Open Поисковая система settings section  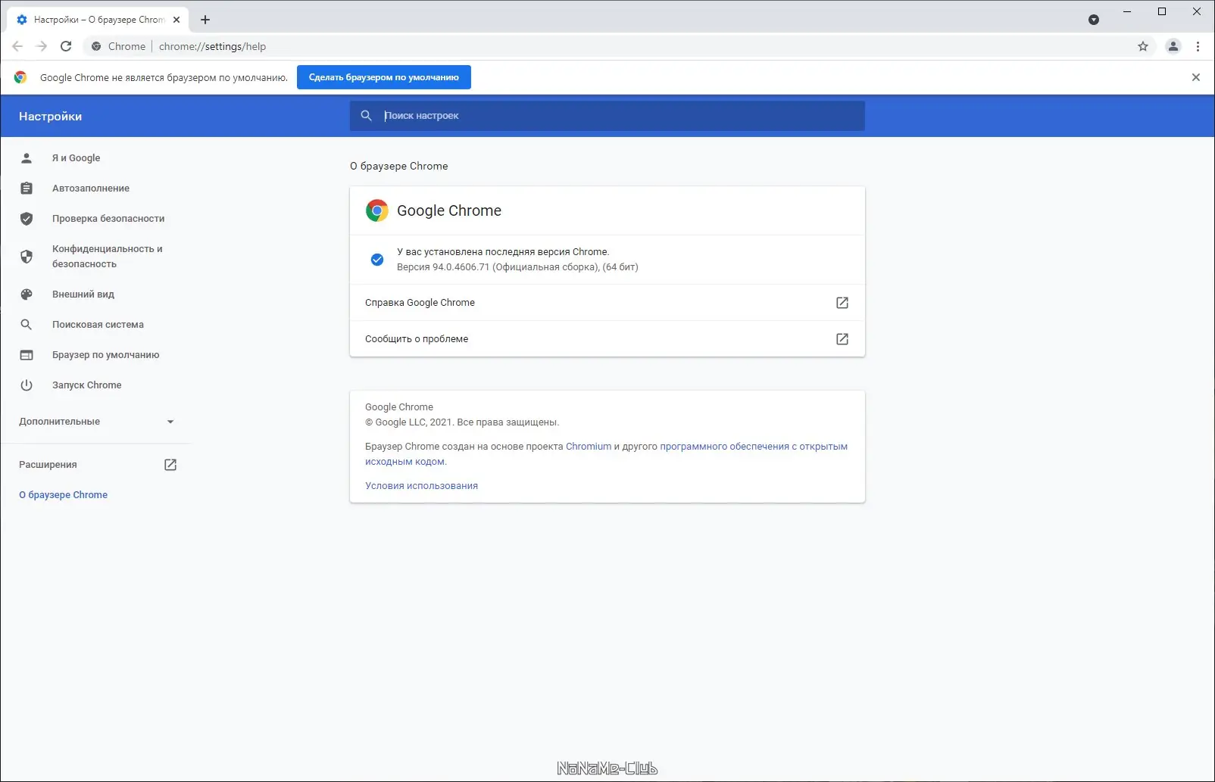tap(98, 325)
